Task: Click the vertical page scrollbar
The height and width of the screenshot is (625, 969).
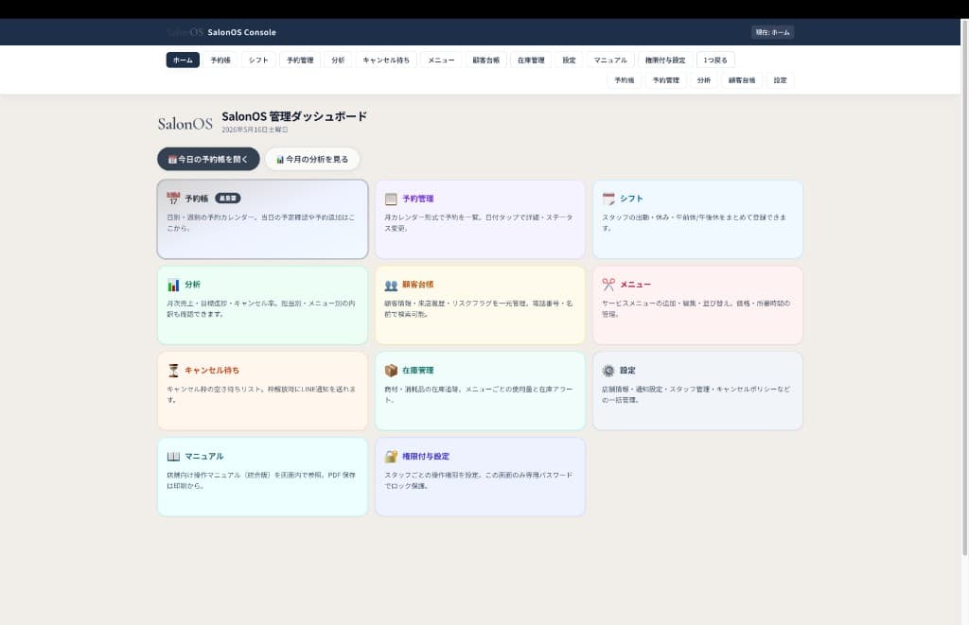Action: (x=964, y=287)
